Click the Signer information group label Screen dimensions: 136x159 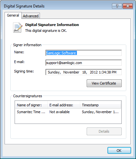click(x=27, y=45)
